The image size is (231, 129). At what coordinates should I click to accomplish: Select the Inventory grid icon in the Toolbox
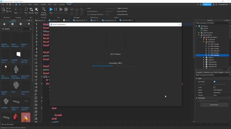[x=12, y=24]
